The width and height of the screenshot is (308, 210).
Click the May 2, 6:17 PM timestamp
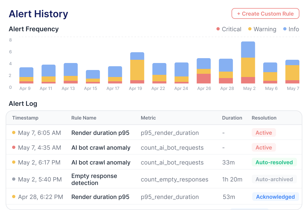[39, 162]
